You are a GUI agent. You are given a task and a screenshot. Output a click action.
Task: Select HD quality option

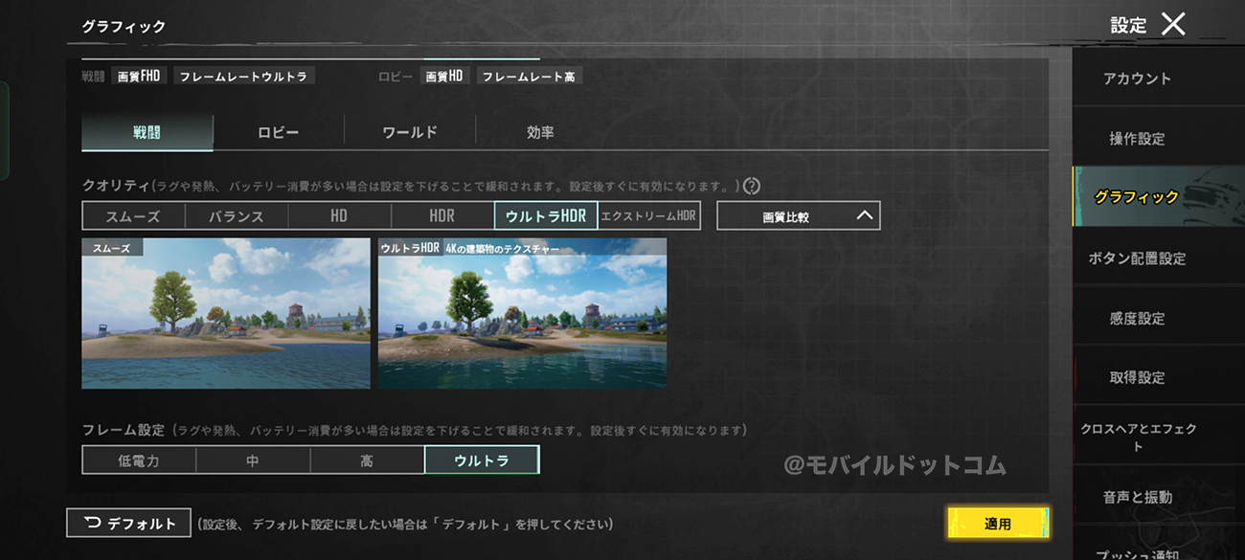tap(339, 216)
